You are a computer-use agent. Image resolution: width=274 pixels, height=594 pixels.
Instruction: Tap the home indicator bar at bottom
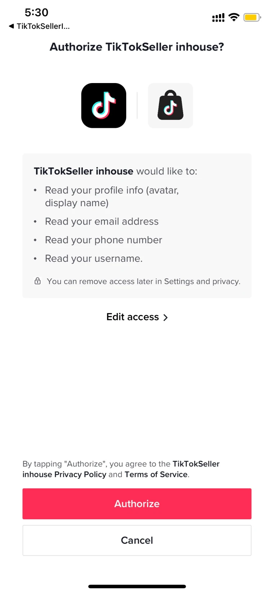(x=137, y=586)
